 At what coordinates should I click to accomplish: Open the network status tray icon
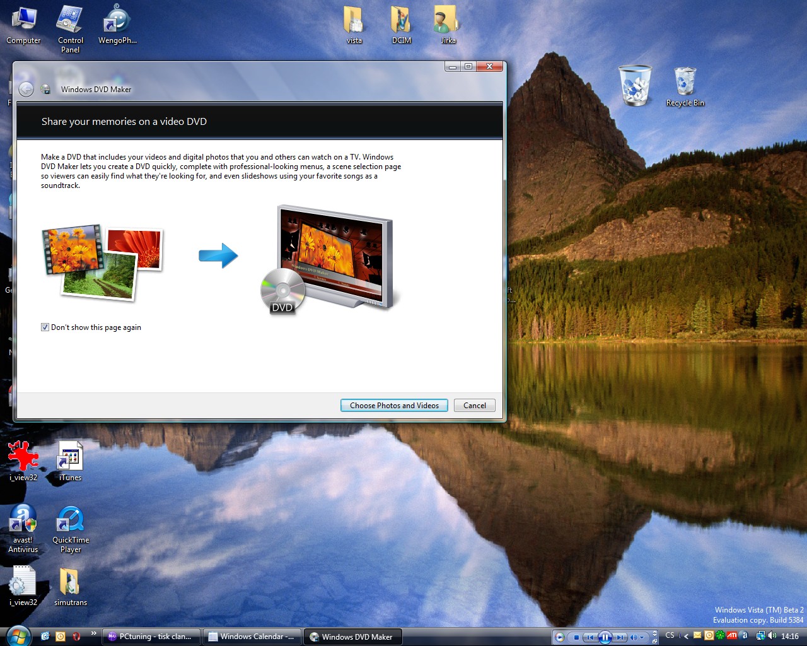click(761, 636)
